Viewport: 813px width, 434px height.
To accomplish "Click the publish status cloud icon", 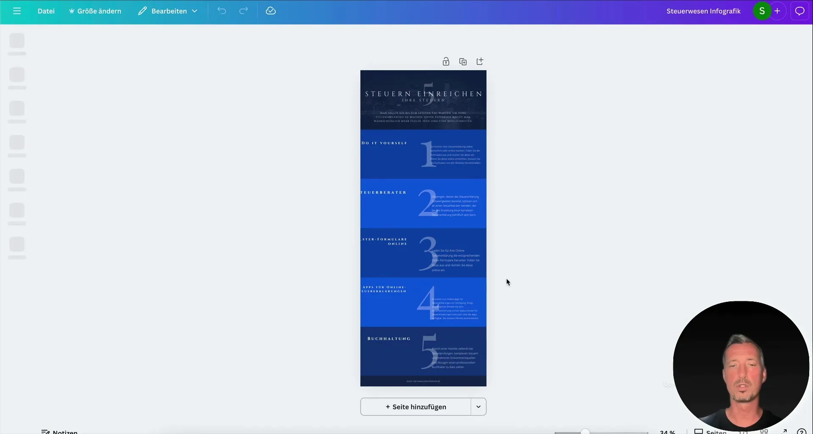I will [271, 11].
